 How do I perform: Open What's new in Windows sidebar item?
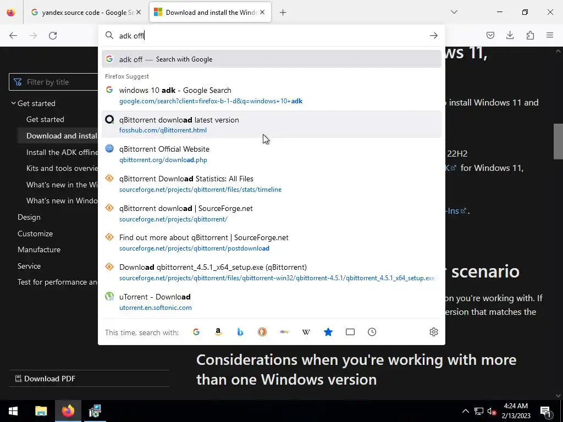[x=62, y=201]
